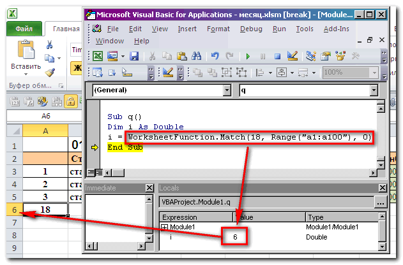Open call stack ellipsis button in Locals
This screenshot has height=265, width=403.
point(380,203)
